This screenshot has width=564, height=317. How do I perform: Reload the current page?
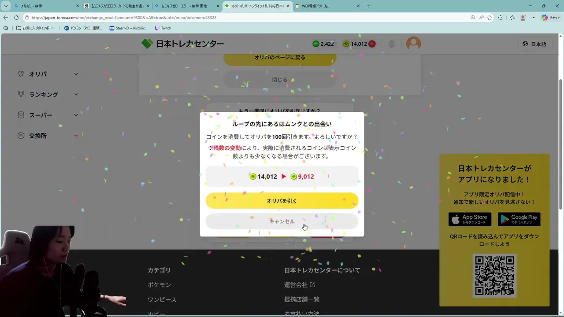pos(16,18)
